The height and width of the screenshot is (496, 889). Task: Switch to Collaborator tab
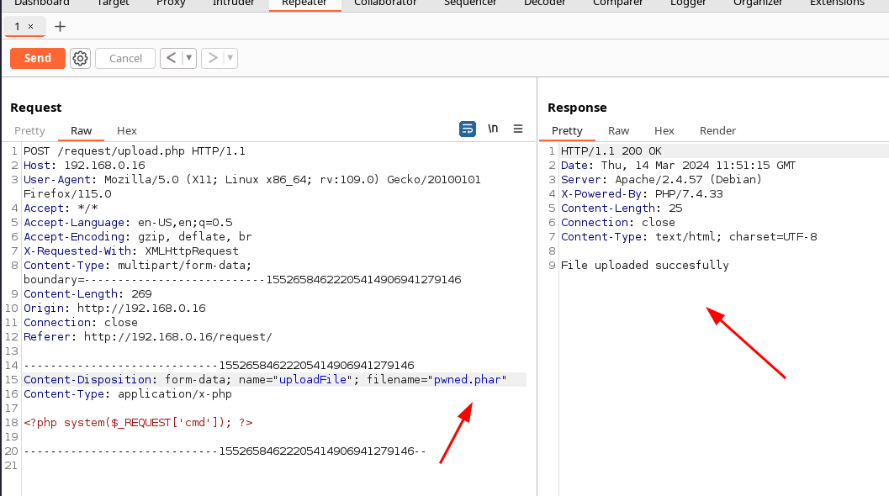pos(385,3)
